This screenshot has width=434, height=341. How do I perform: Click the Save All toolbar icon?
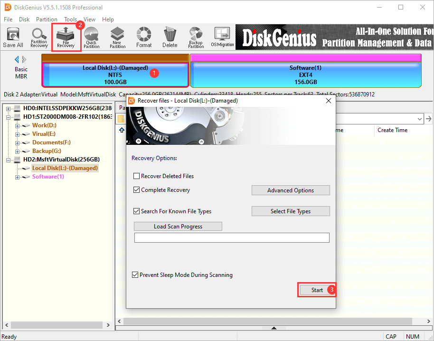[13, 38]
